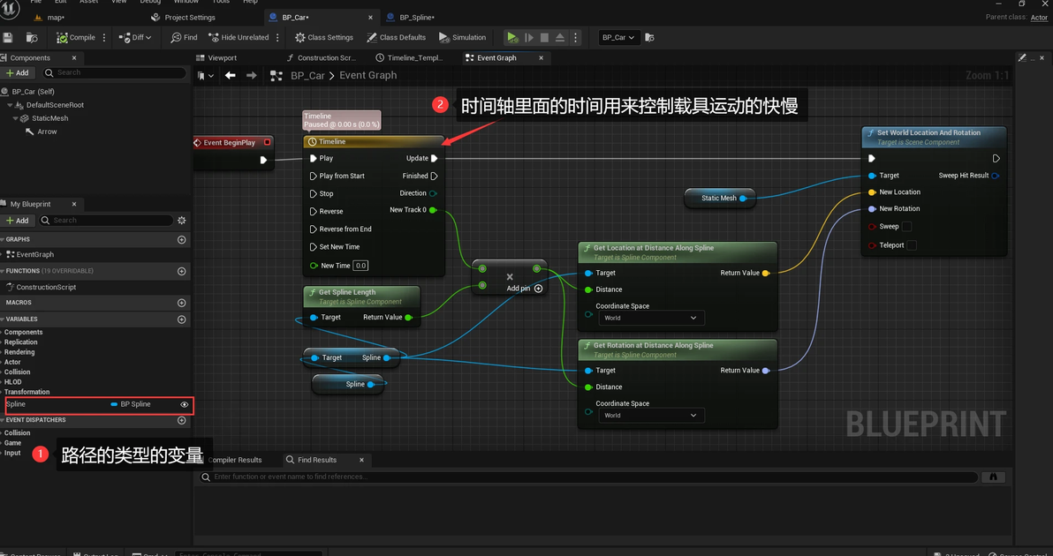Click the Browse to asset icon
1053x556 pixels.
click(x=32, y=37)
